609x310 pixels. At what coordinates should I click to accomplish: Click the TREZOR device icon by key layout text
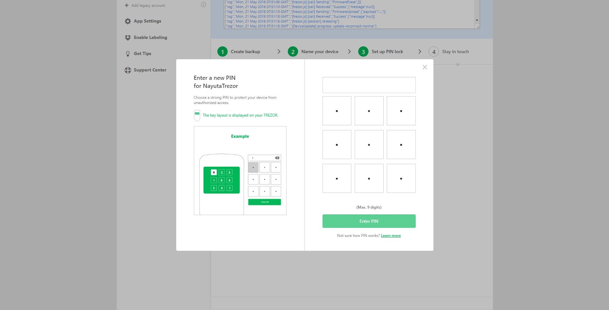(197, 115)
